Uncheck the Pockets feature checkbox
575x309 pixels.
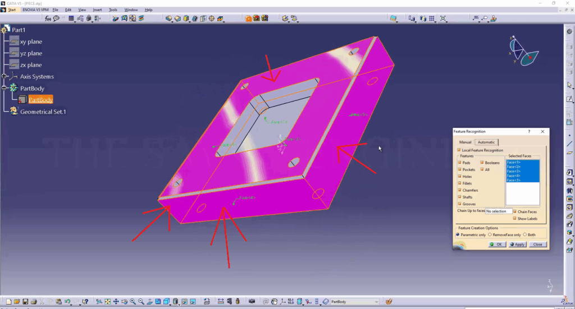tap(460, 169)
